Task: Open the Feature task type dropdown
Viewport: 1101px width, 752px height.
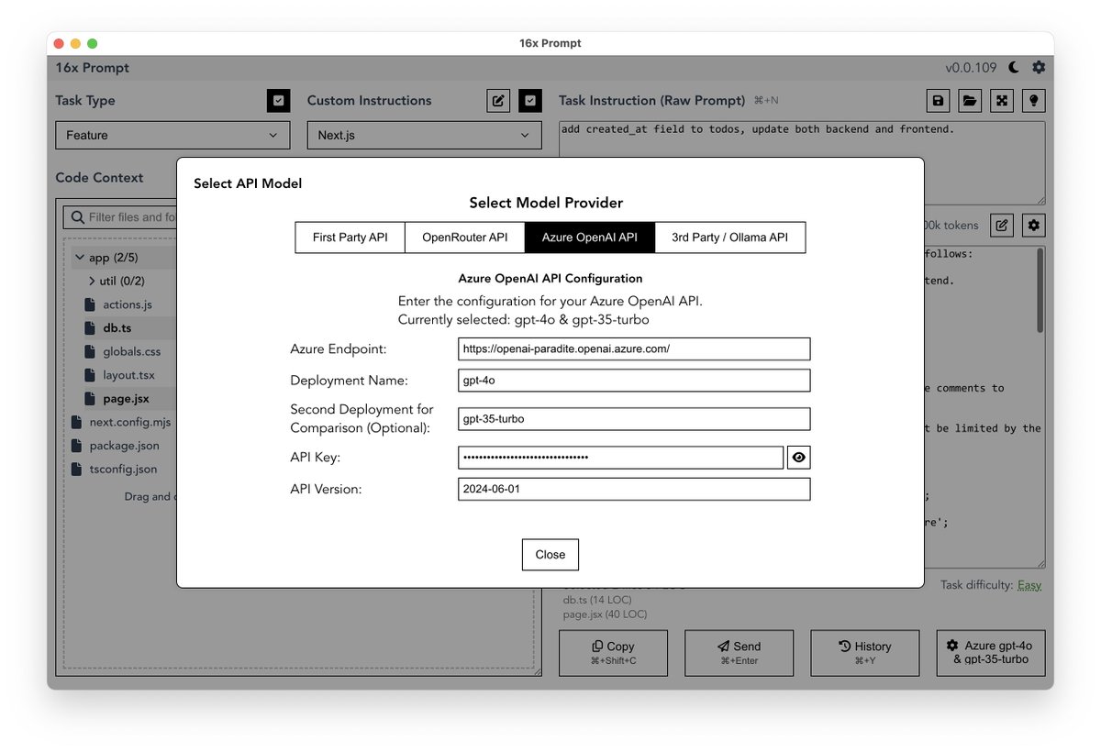Action: point(172,135)
